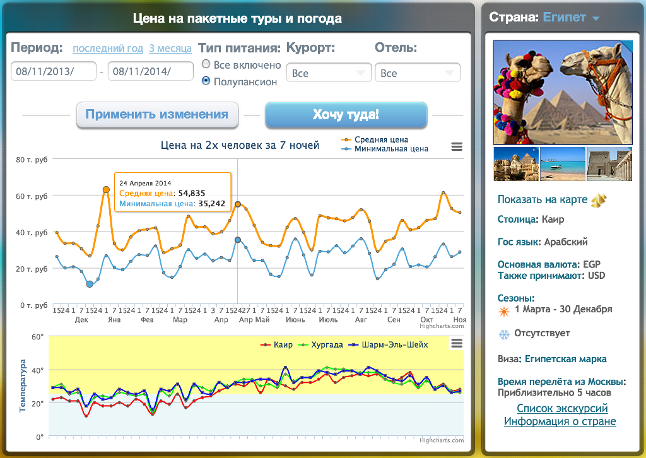Open the Курорт dropdown
This screenshot has height=458, width=646.
[329, 73]
